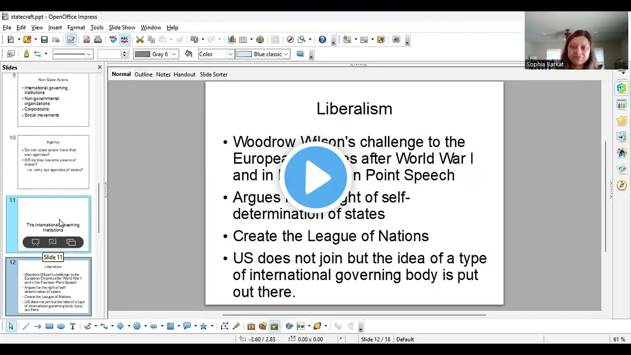
Task: Play the video with the blue button
Action: click(x=315, y=177)
